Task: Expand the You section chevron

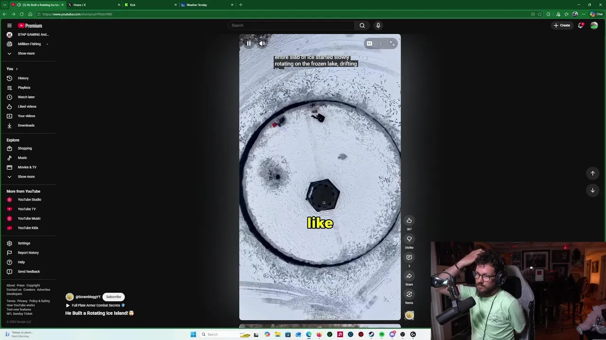Action: [x=17, y=69]
